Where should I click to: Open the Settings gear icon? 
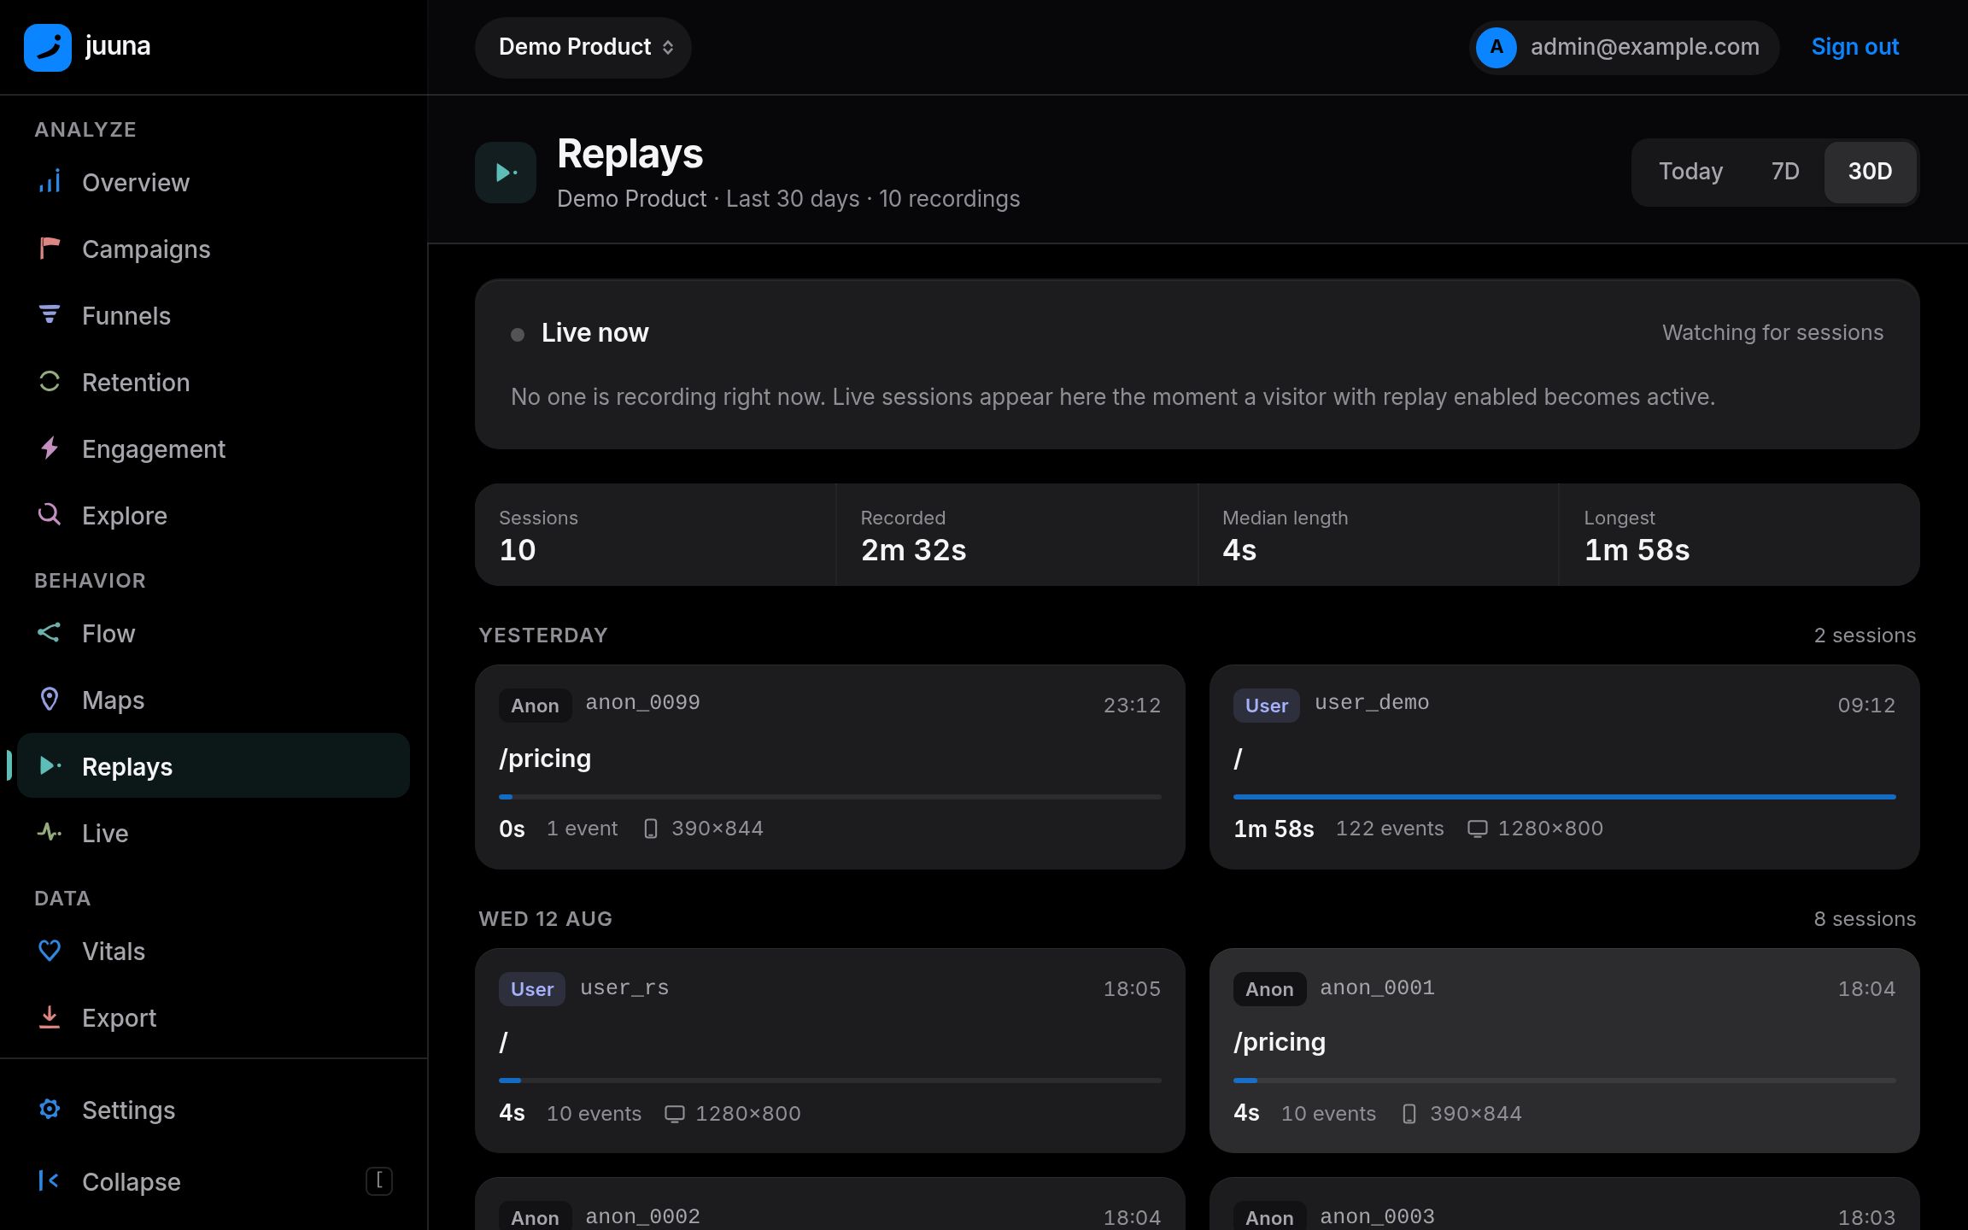(x=50, y=1110)
